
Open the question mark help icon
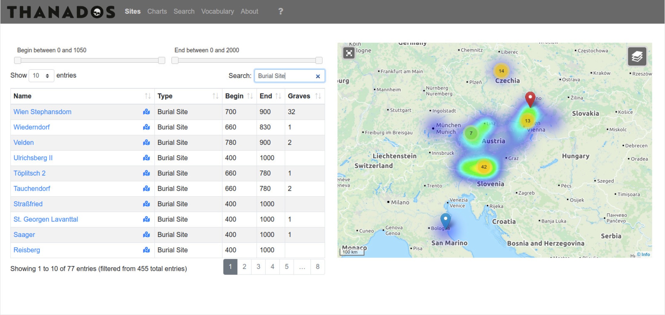tap(281, 11)
